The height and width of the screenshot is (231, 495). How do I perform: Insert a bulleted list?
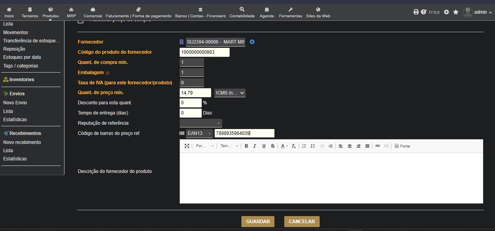[313, 146]
